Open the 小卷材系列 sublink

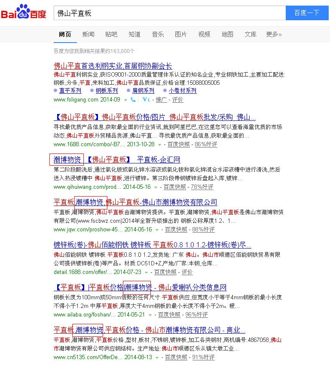click(x=183, y=91)
